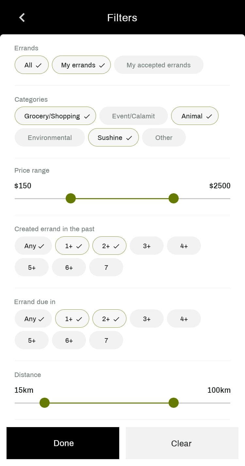Select the Event/Calamit category chip

133,116
